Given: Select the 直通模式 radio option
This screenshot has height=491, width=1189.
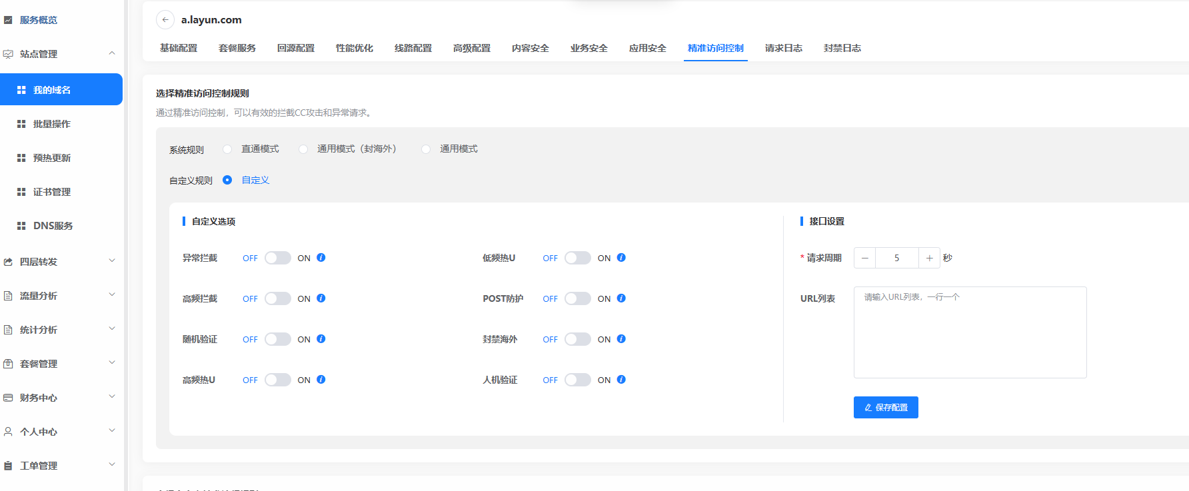Looking at the screenshot, I should click(228, 149).
